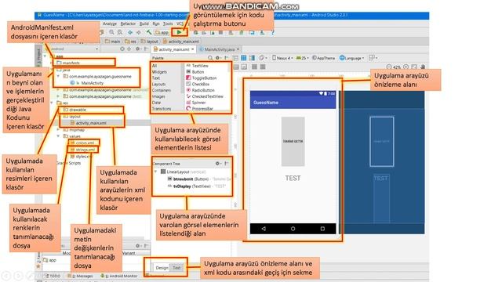
Task: Expand the mipmap folder
Action: coord(58,130)
